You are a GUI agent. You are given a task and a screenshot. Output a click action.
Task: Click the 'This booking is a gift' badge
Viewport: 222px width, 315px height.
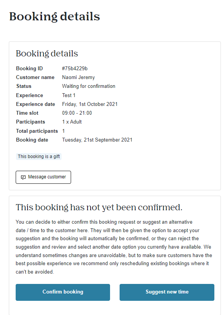pyautogui.click(x=39, y=157)
